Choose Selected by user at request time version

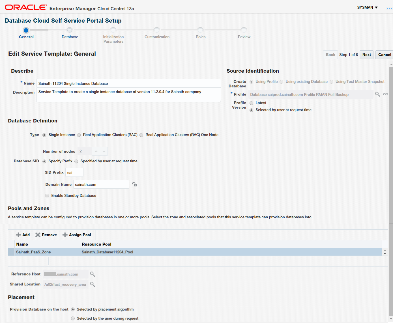[251, 110]
